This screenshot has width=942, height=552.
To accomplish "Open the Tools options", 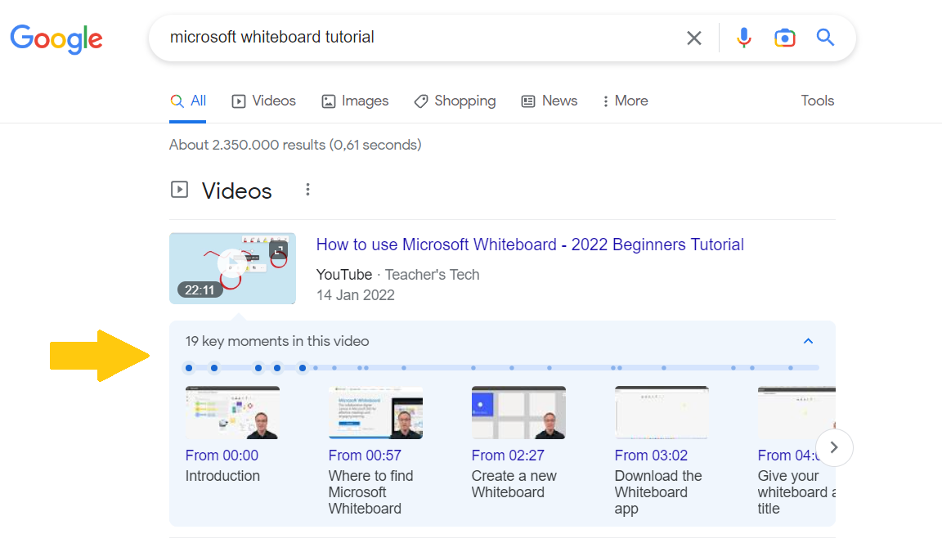I will click(817, 101).
